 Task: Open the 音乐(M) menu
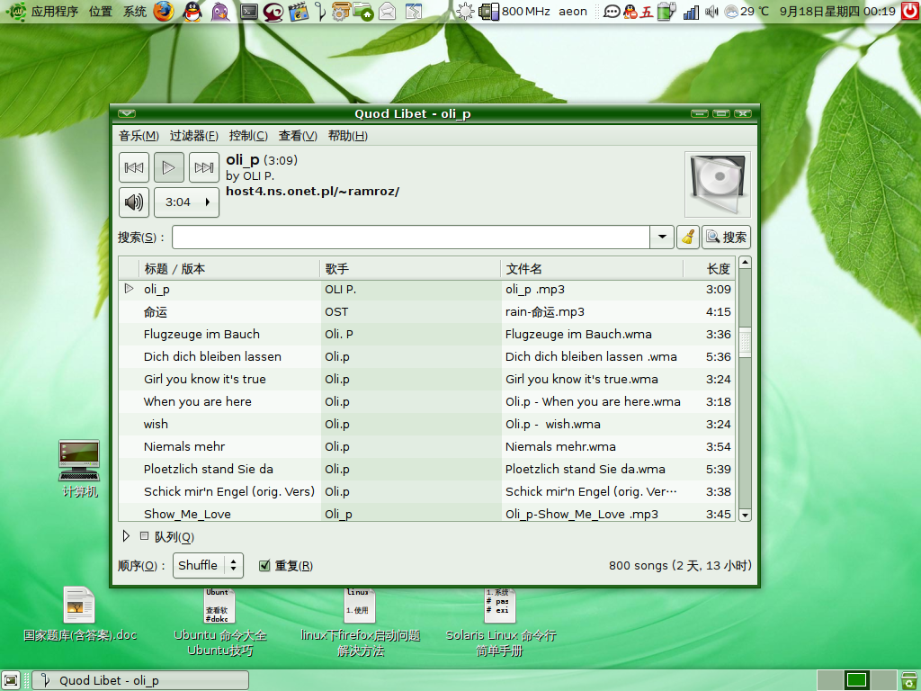[x=139, y=136]
